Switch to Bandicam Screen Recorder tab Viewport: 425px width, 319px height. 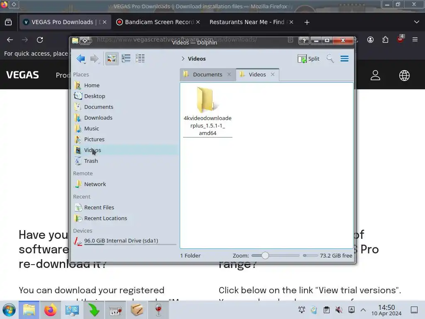pos(159,22)
